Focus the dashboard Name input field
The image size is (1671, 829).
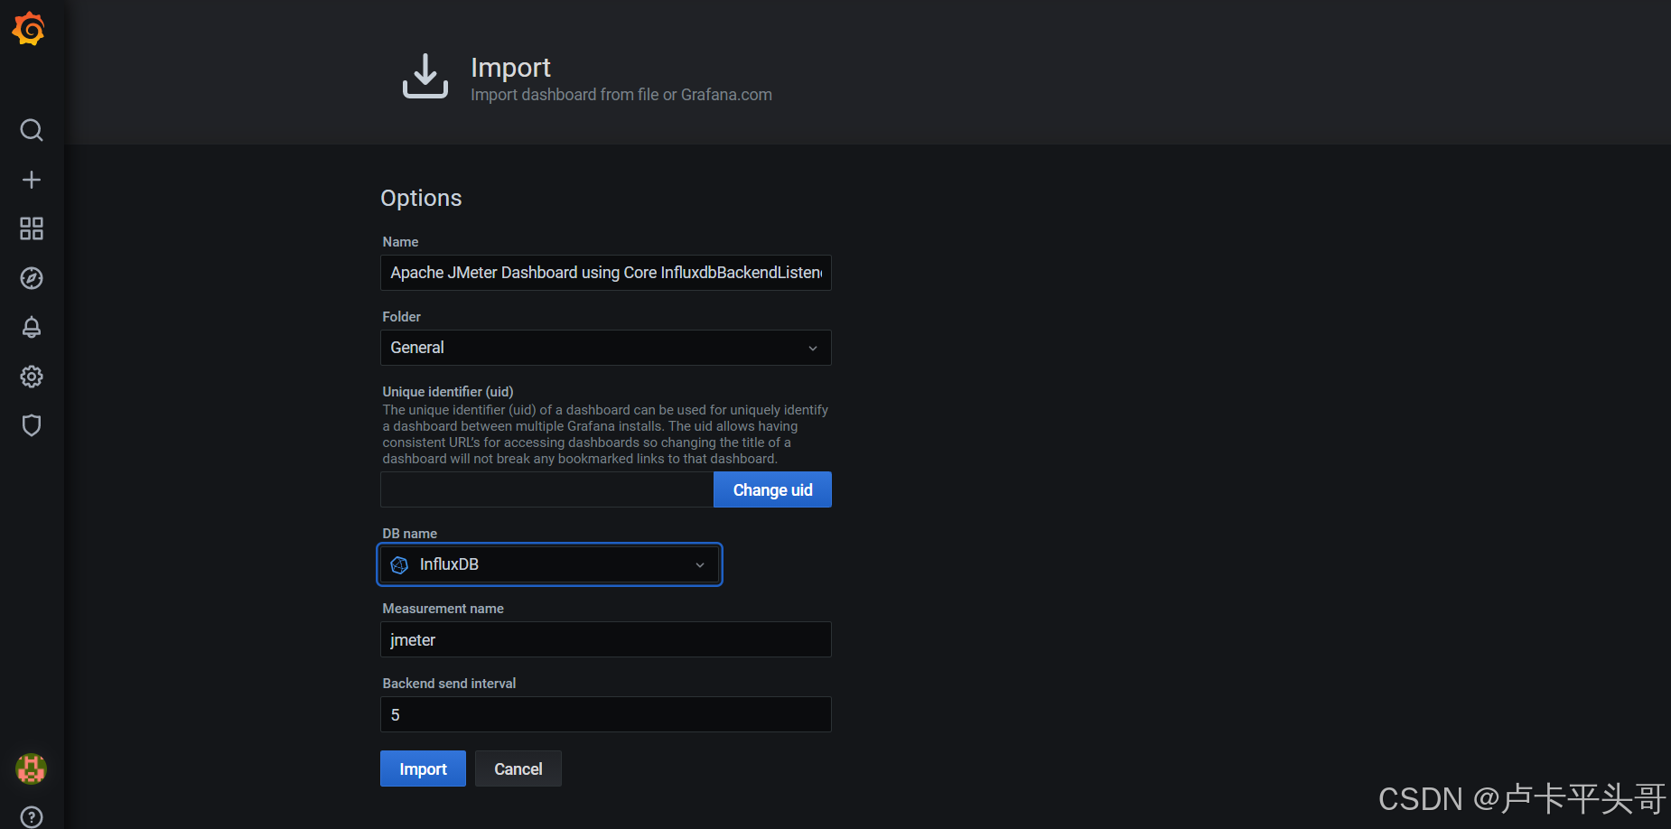pos(606,273)
